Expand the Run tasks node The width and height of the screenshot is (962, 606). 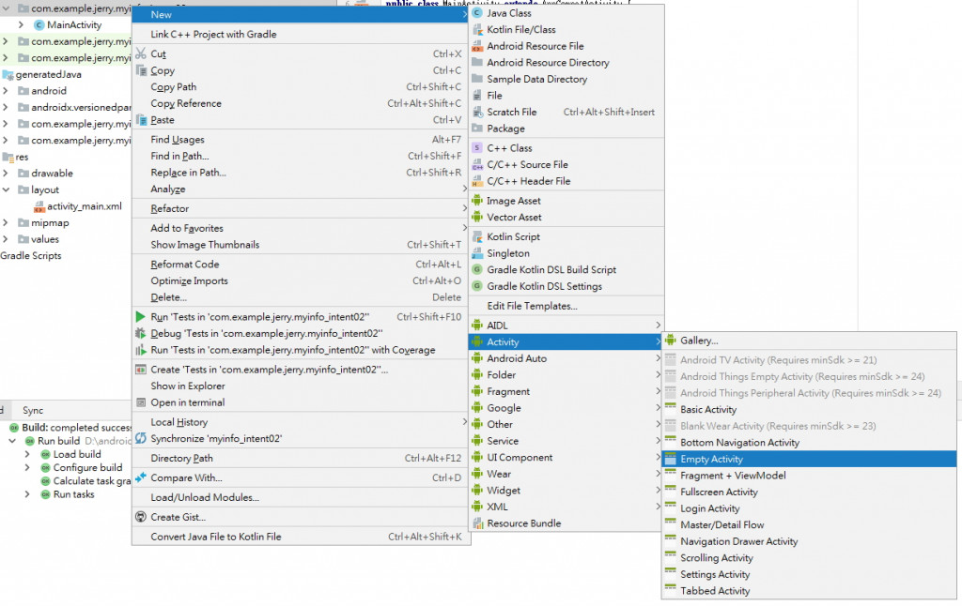27,494
